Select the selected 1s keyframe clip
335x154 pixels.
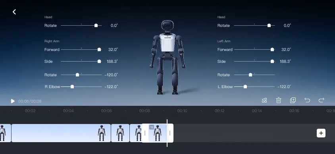(158, 133)
